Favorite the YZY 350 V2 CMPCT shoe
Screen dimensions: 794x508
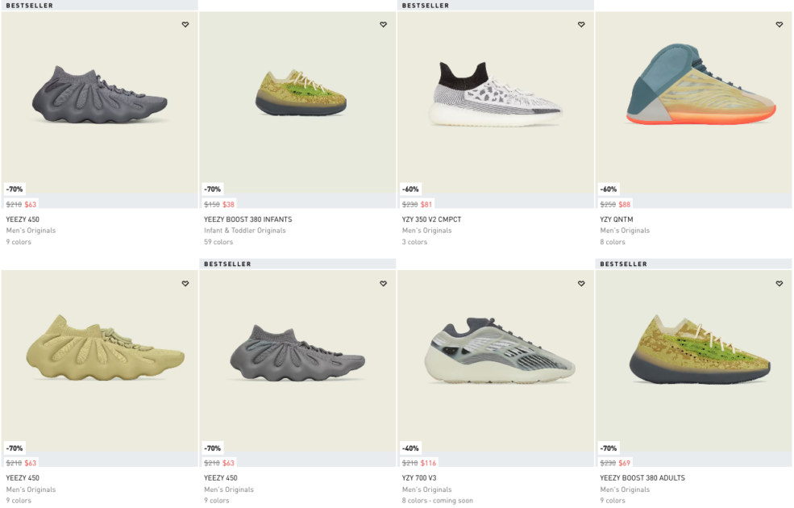click(x=581, y=24)
